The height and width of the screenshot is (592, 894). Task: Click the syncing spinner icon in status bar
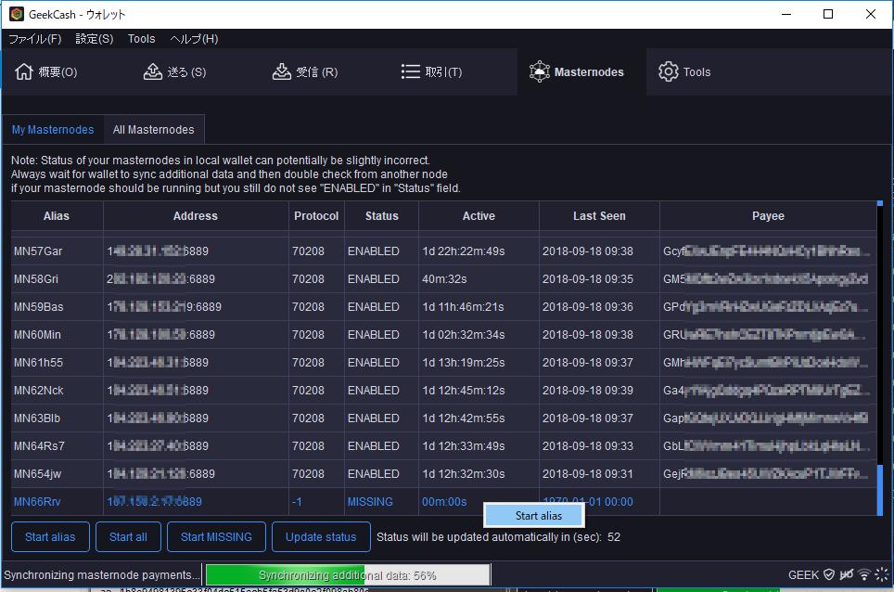pos(881,575)
